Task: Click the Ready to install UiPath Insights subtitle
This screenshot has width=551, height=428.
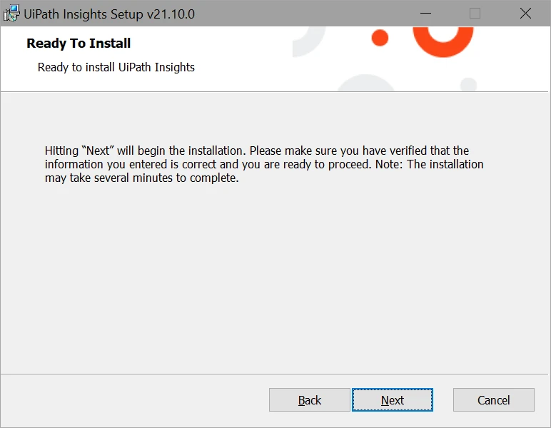Action: point(116,67)
